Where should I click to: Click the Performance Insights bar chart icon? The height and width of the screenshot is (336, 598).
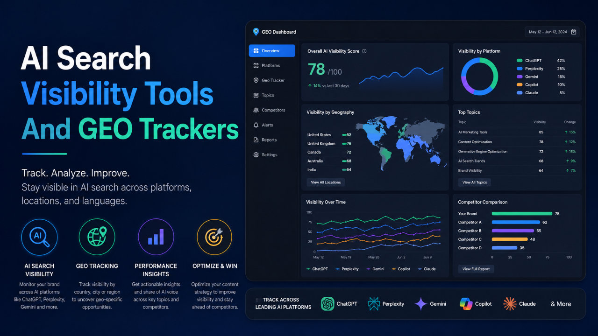(156, 237)
